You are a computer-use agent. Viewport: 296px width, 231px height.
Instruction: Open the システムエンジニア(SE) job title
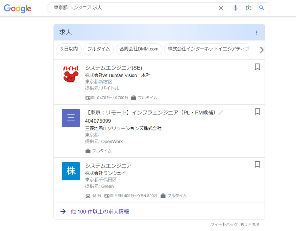[x=113, y=67]
